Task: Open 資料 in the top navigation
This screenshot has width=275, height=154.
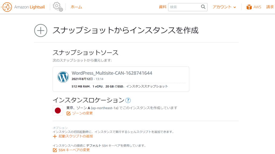Action: (162, 7)
